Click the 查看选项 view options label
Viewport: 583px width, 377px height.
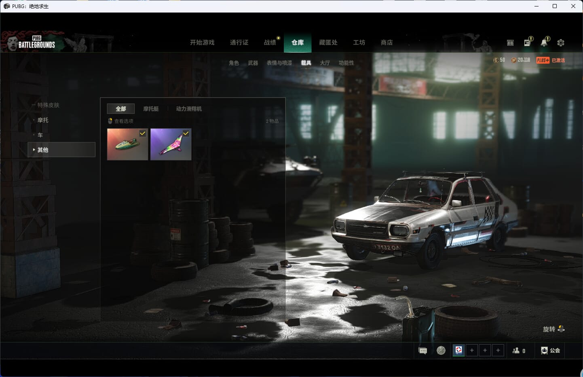point(124,121)
